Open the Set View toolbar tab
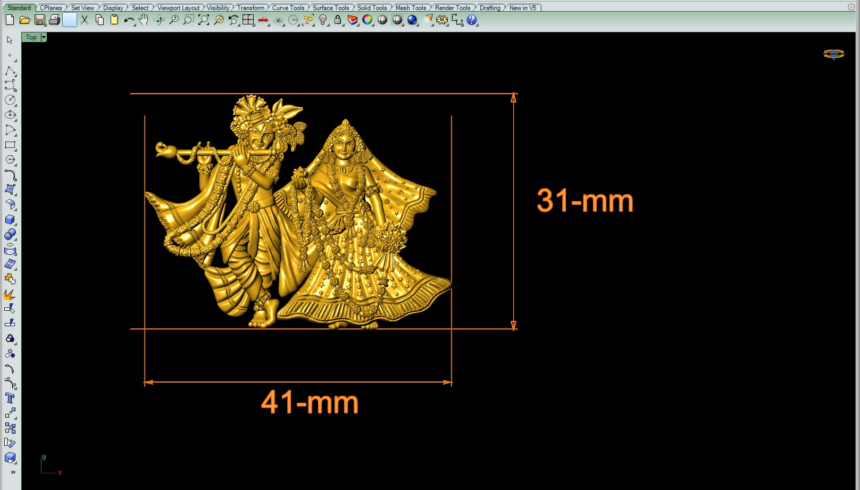Image resolution: width=860 pixels, height=490 pixels. pos(83,8)
